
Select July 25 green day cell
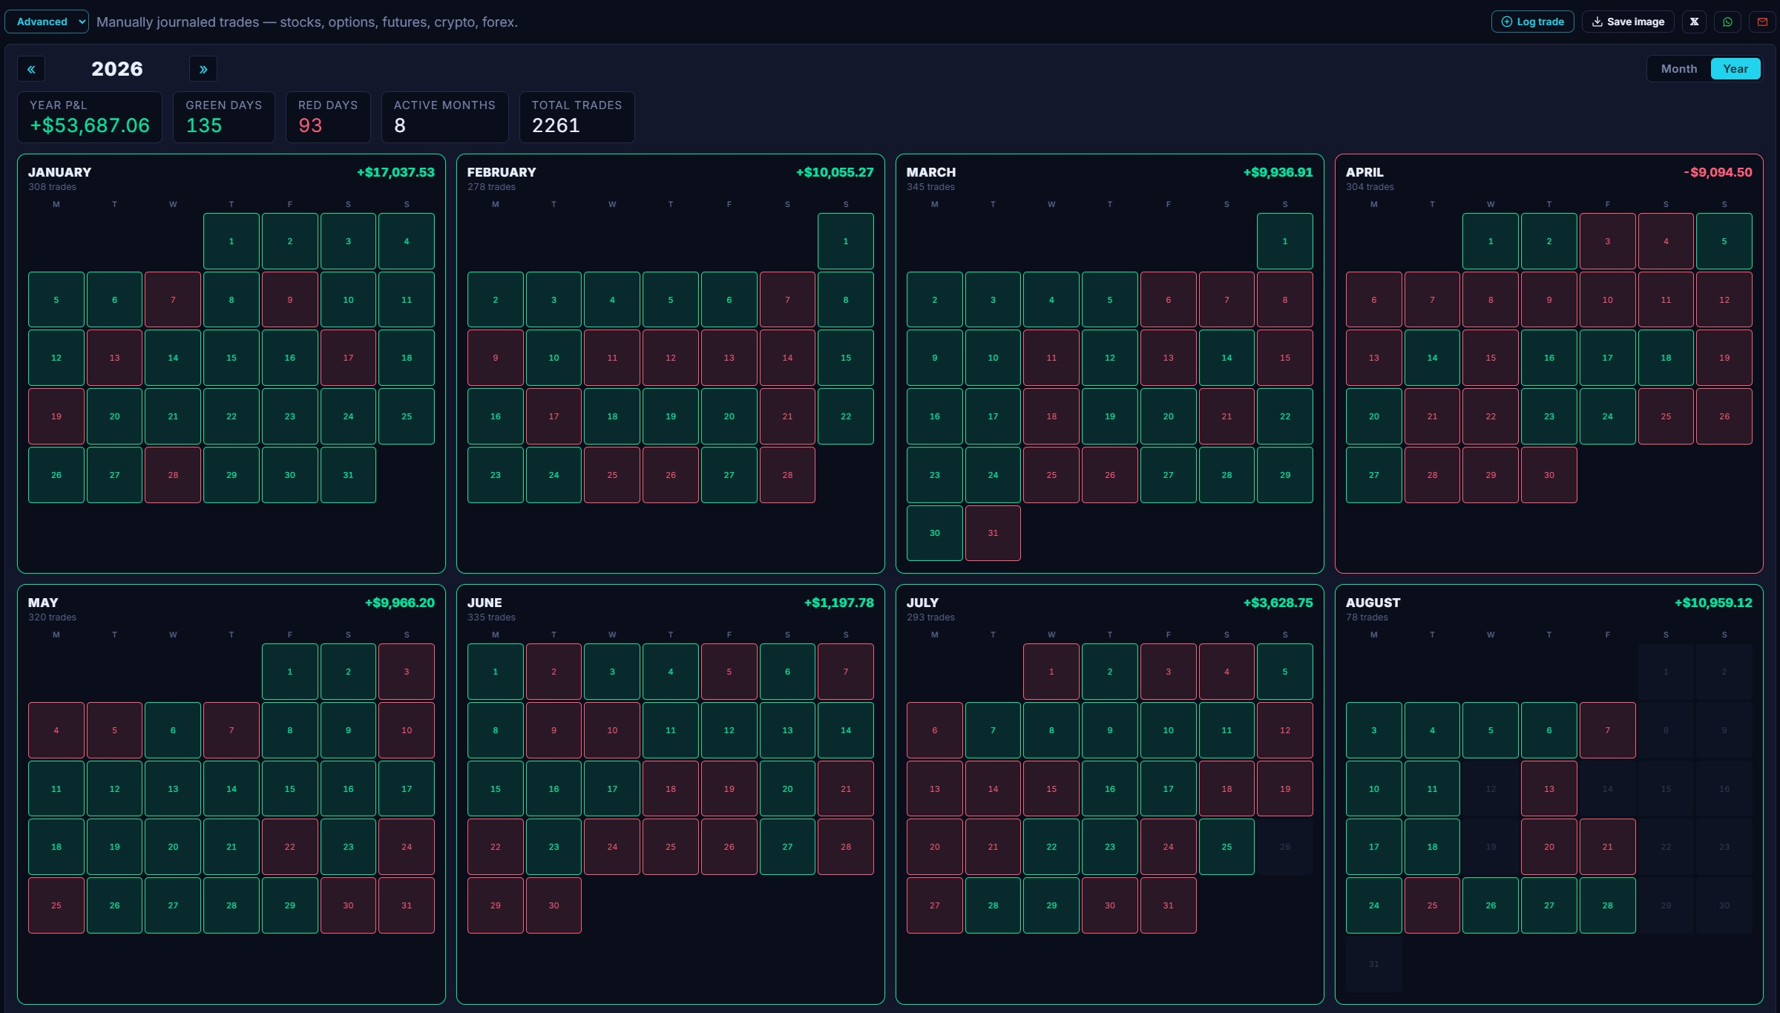tap(1226, 847)
